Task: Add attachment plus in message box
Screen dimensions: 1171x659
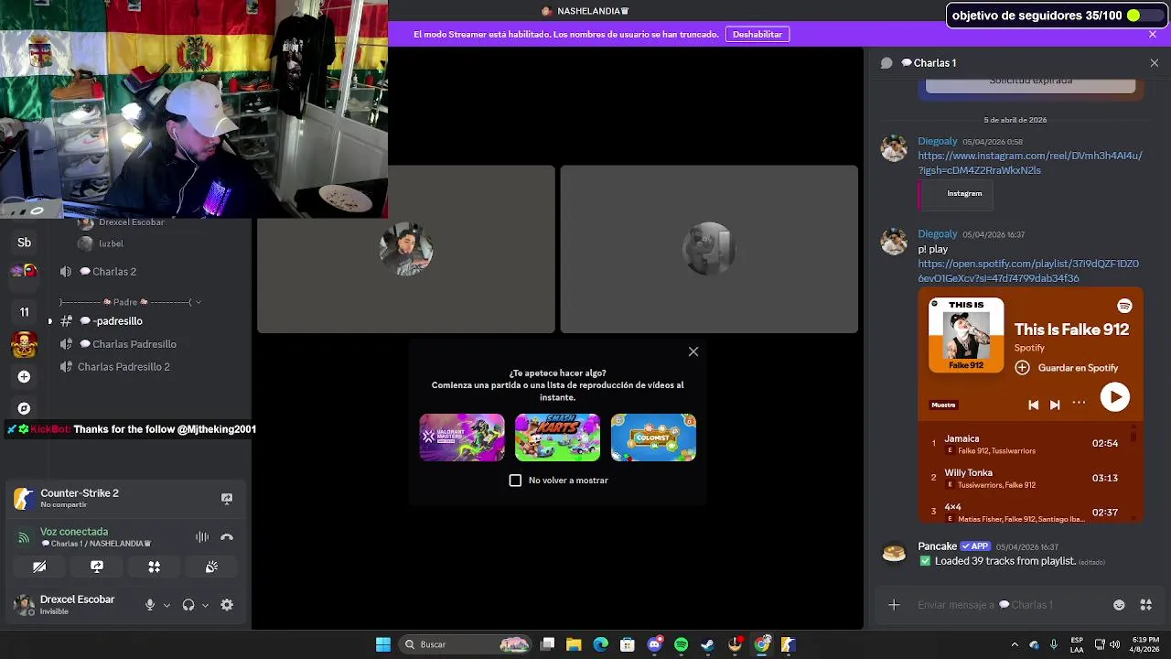Action: click(x=894, y=605)
